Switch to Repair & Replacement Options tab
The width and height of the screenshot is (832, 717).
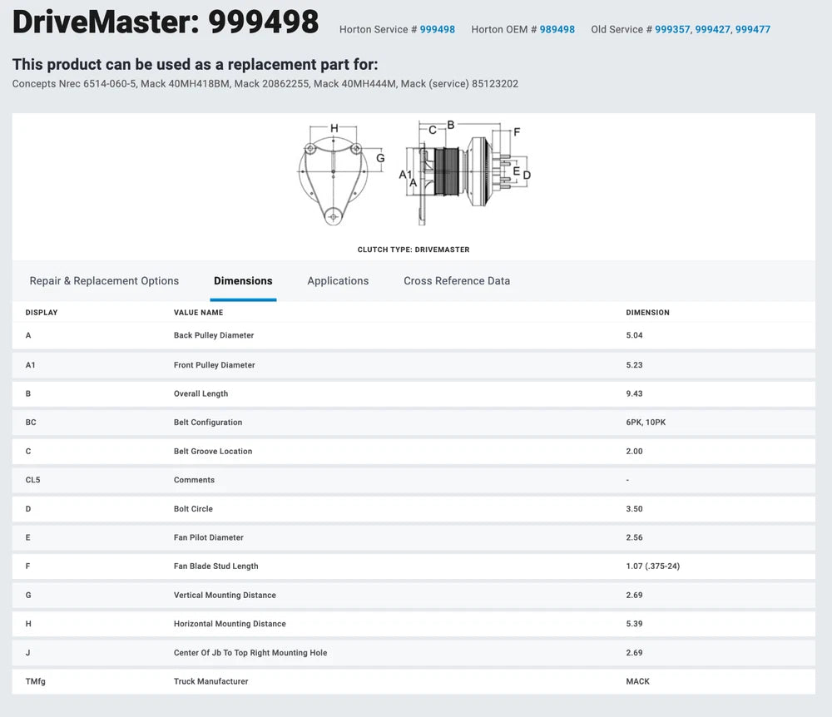[x=104, y=281]
